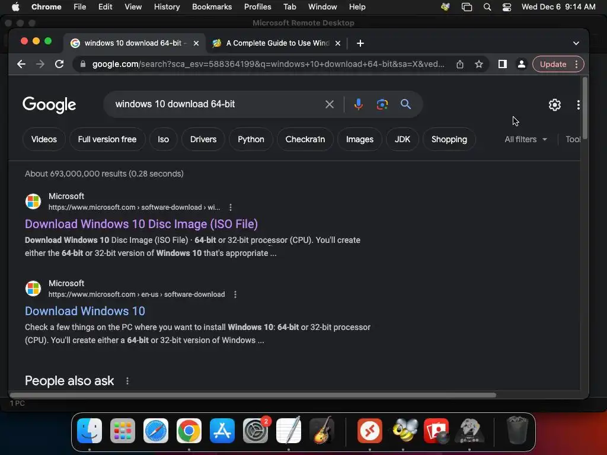Click the share icon in address bar

pyautogui.click(x=460, y=64)
